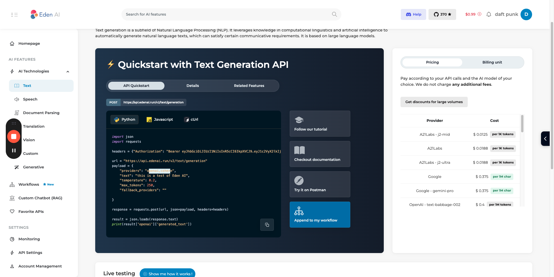Switch to the Billing unit tab

point(492,62)
